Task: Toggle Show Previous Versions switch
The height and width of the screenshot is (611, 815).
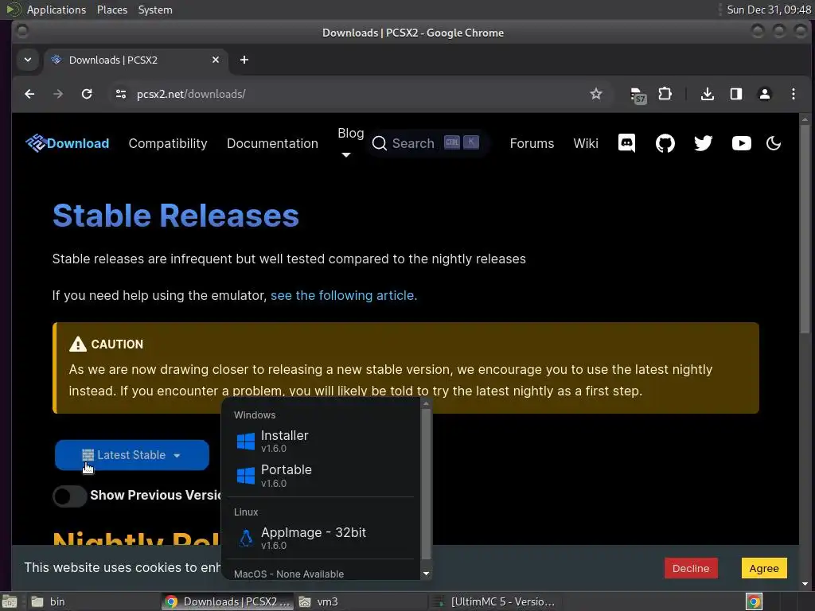Action: click(x=70, y=496)
